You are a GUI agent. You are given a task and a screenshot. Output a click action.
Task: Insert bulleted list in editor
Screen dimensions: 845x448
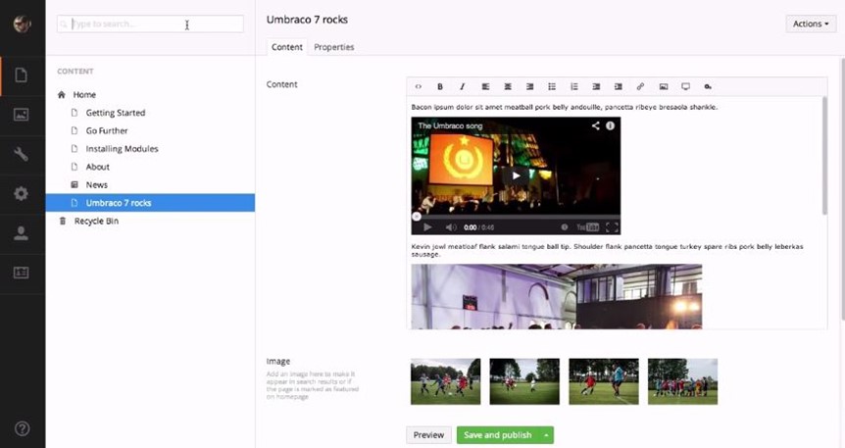tap(552, 86)
